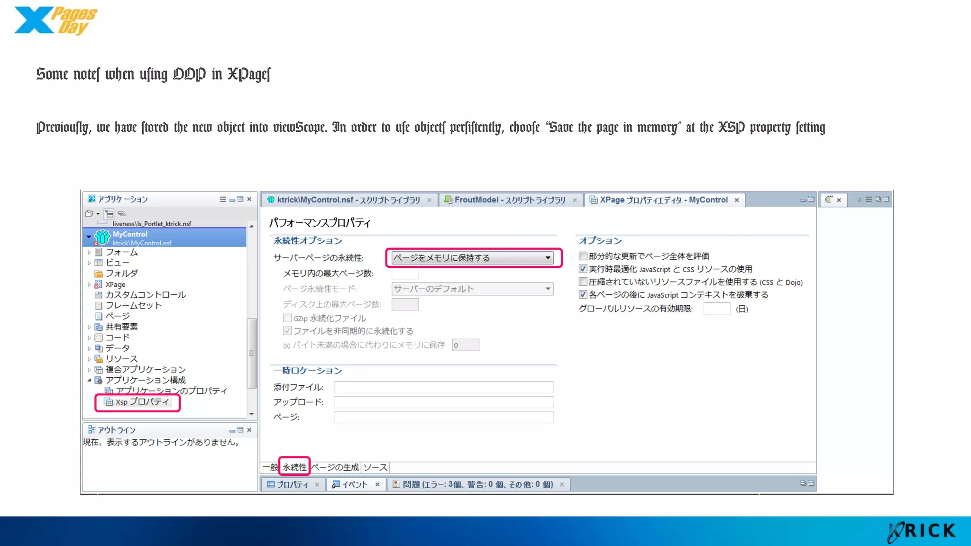Click the open application toolbar icon
Image resolution: width=971 pixels, height=546 pixels.
[89, 213]
